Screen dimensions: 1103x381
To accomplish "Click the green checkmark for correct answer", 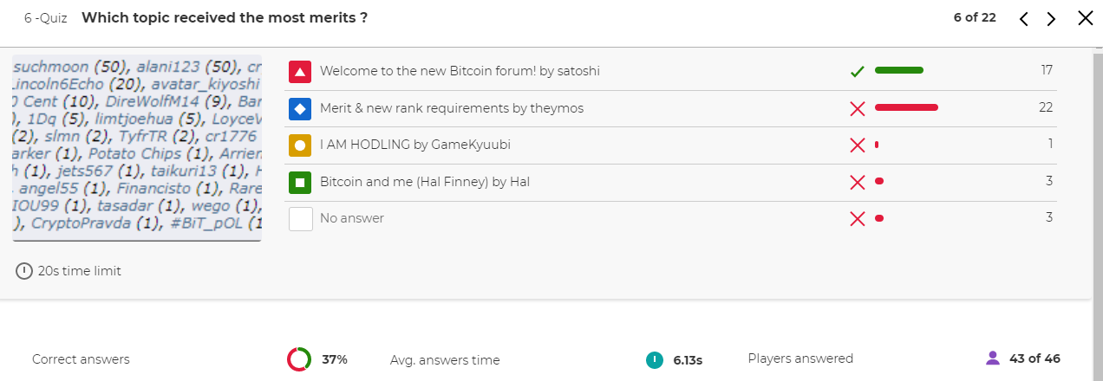I will tap(858, 71).
